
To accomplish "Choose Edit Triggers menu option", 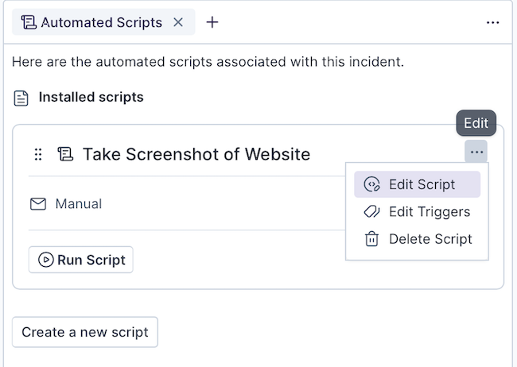I will pos(429,212).
